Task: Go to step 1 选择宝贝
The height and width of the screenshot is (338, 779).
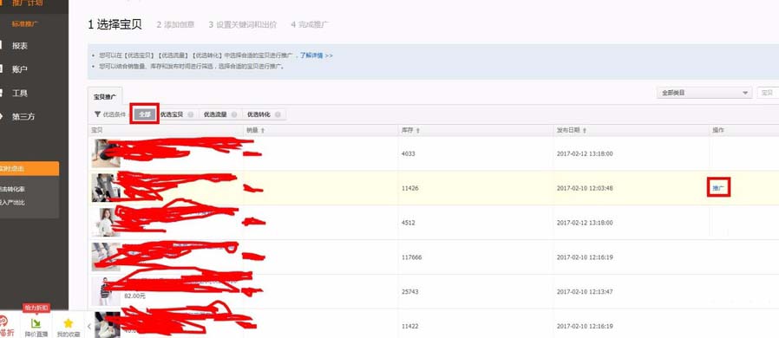Action: [115, 25]
